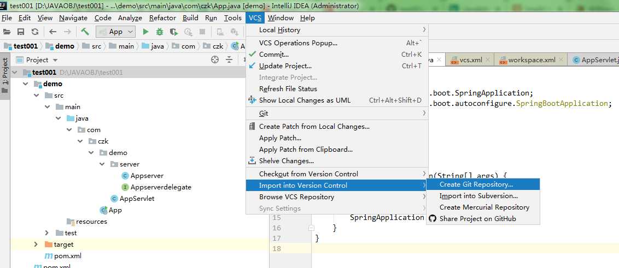Image resolution: width=619 pixels, height=268 pixels.
Task: Open the Navigate menu
Action: click(73, 17)
